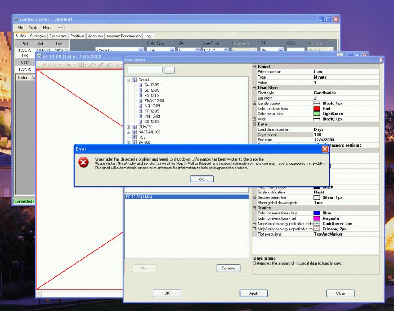Click Apply in Data Series dialog
Screen dimensions: 394x311
254,293
